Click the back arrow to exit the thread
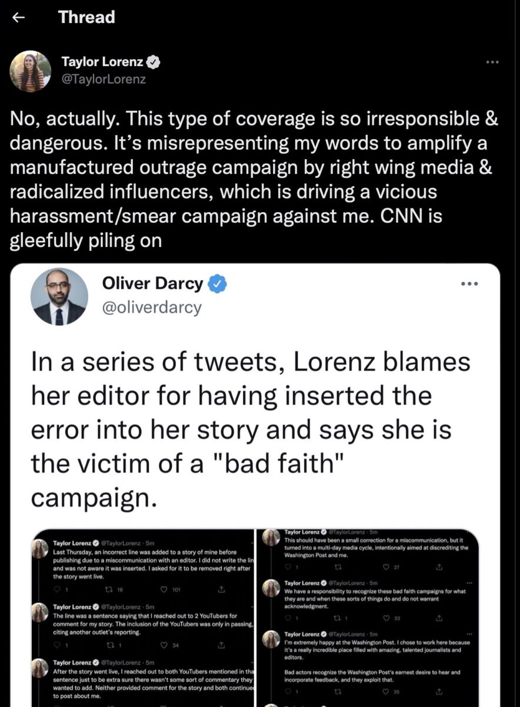 coord(18,18)
